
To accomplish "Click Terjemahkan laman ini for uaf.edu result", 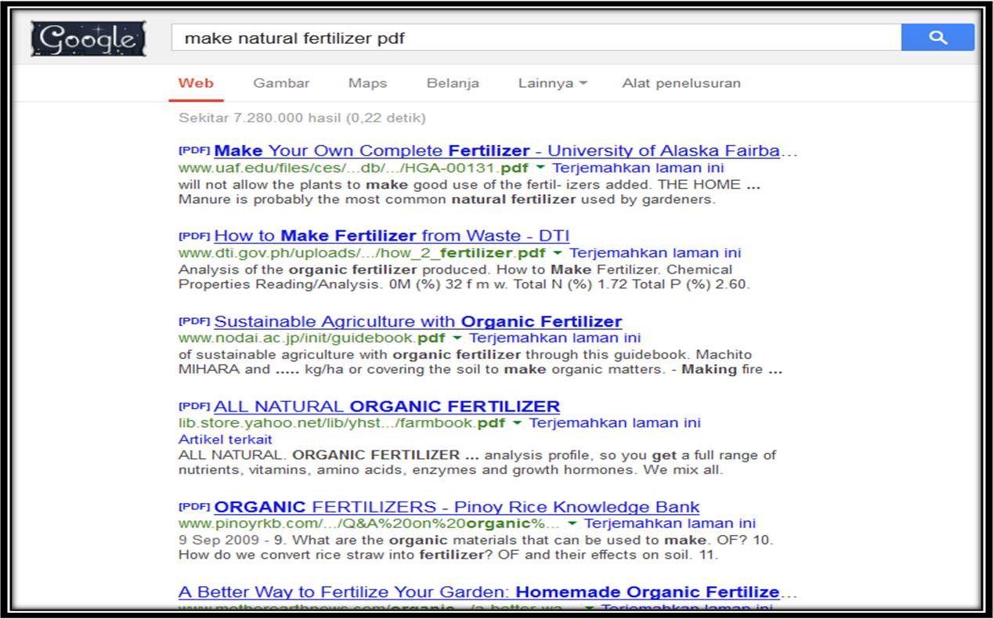I will click(x=638, y=168).
